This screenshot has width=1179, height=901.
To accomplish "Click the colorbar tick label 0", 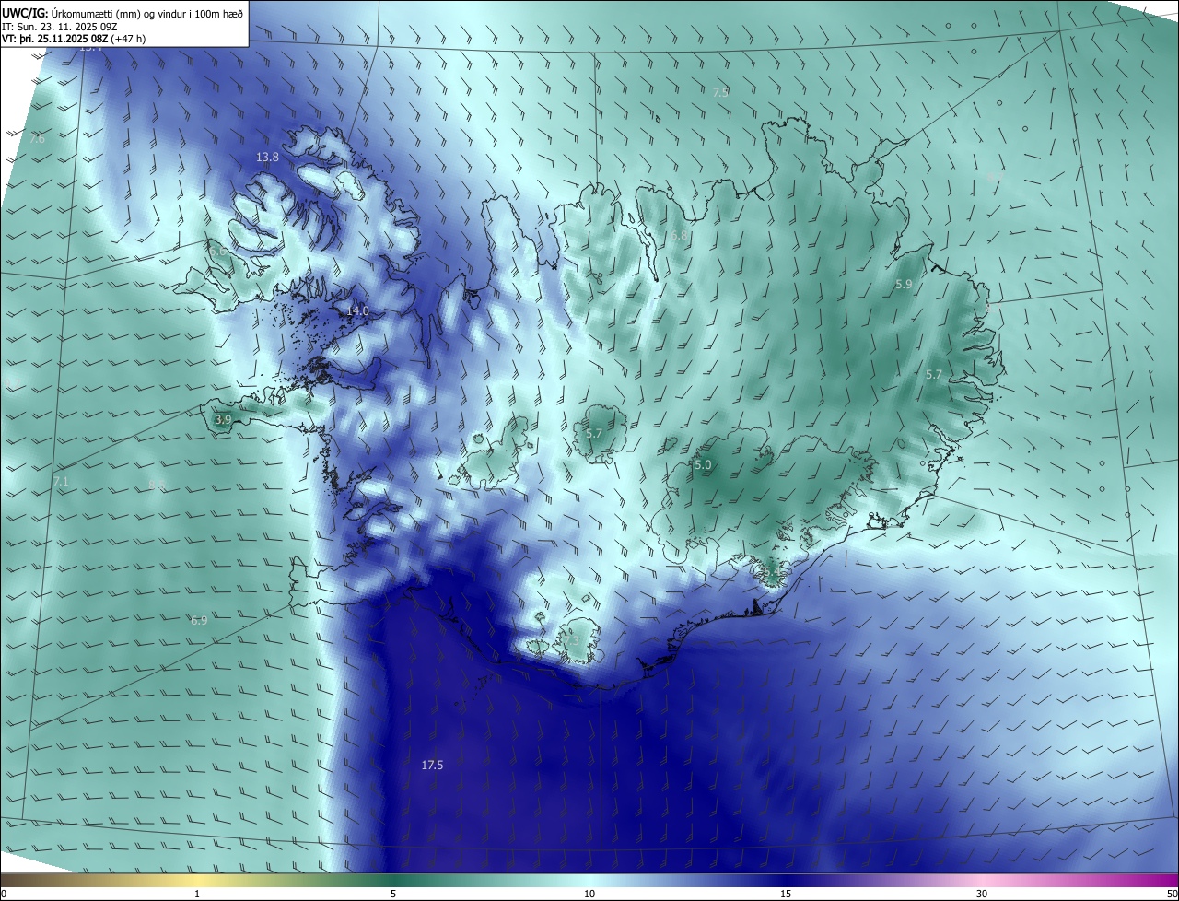I will point(4,894).
